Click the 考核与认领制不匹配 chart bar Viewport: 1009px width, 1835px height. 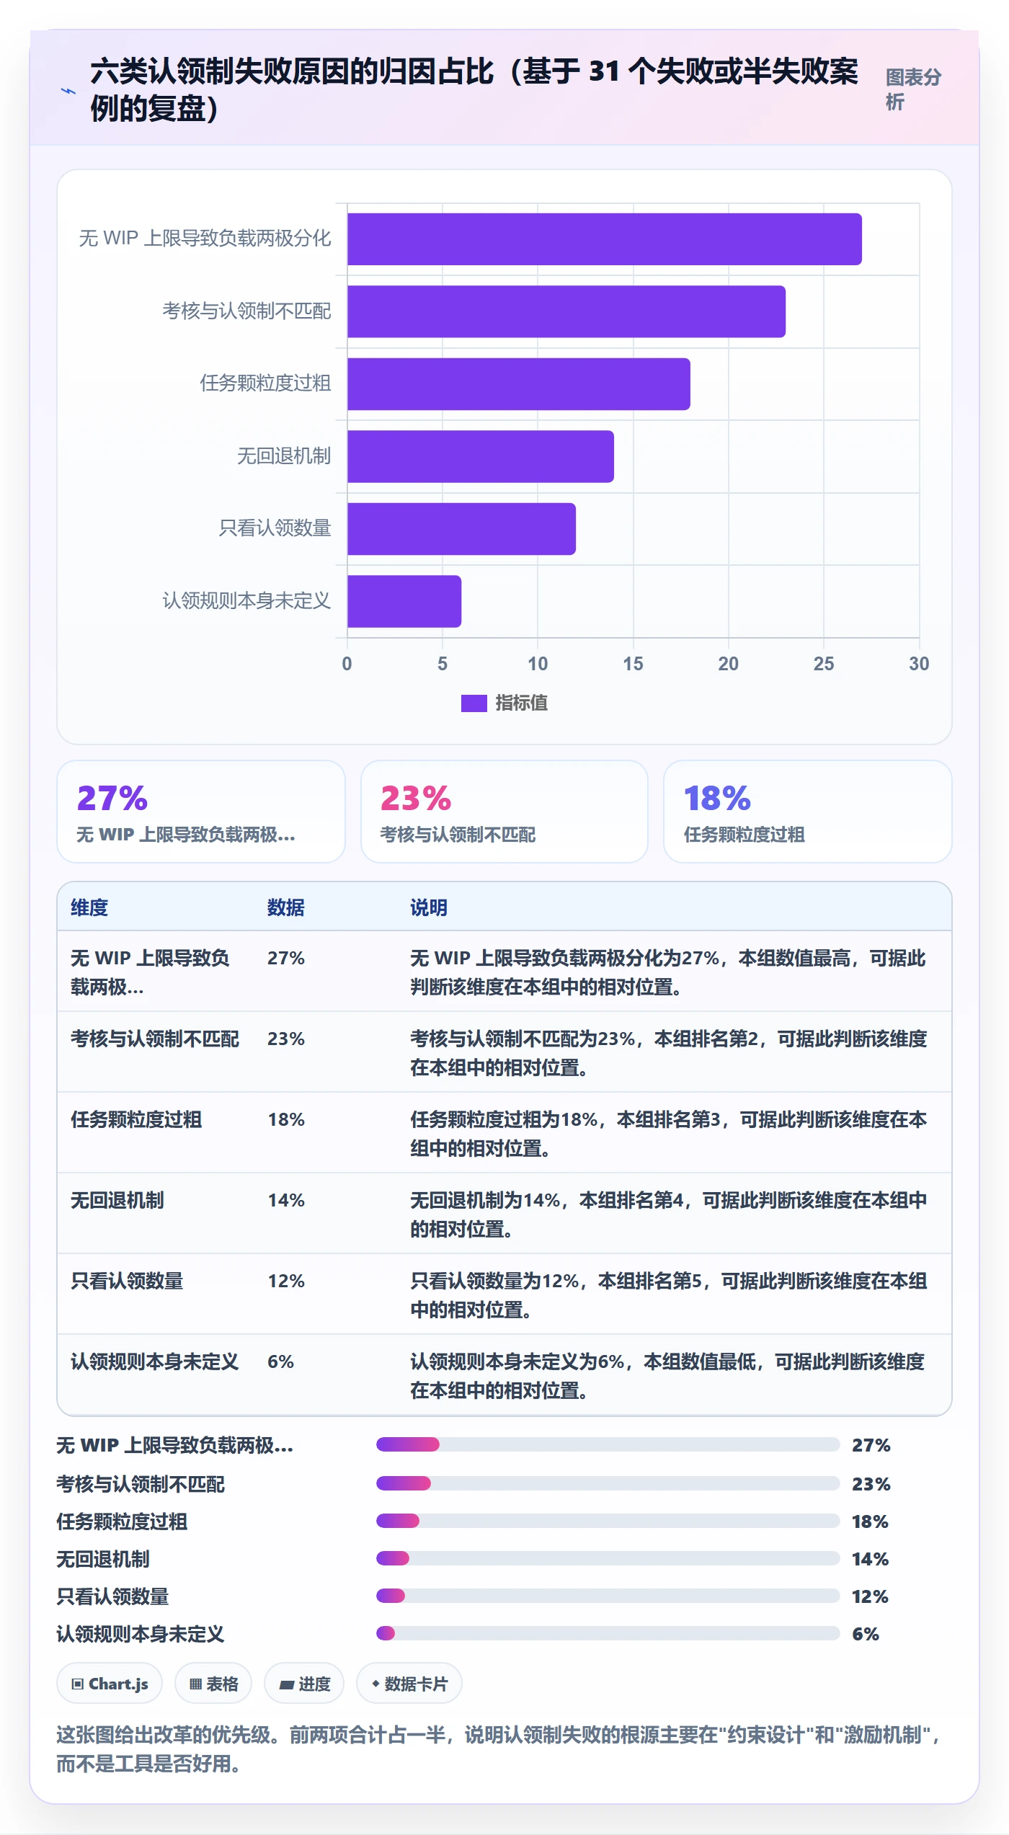coord(566,311)
